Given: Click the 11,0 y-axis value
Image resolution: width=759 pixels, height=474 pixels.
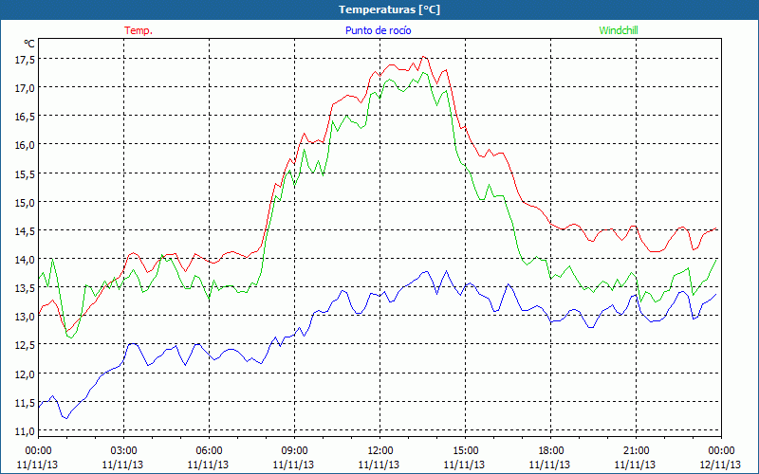Looking at the screenshot, I should (26, 430).
